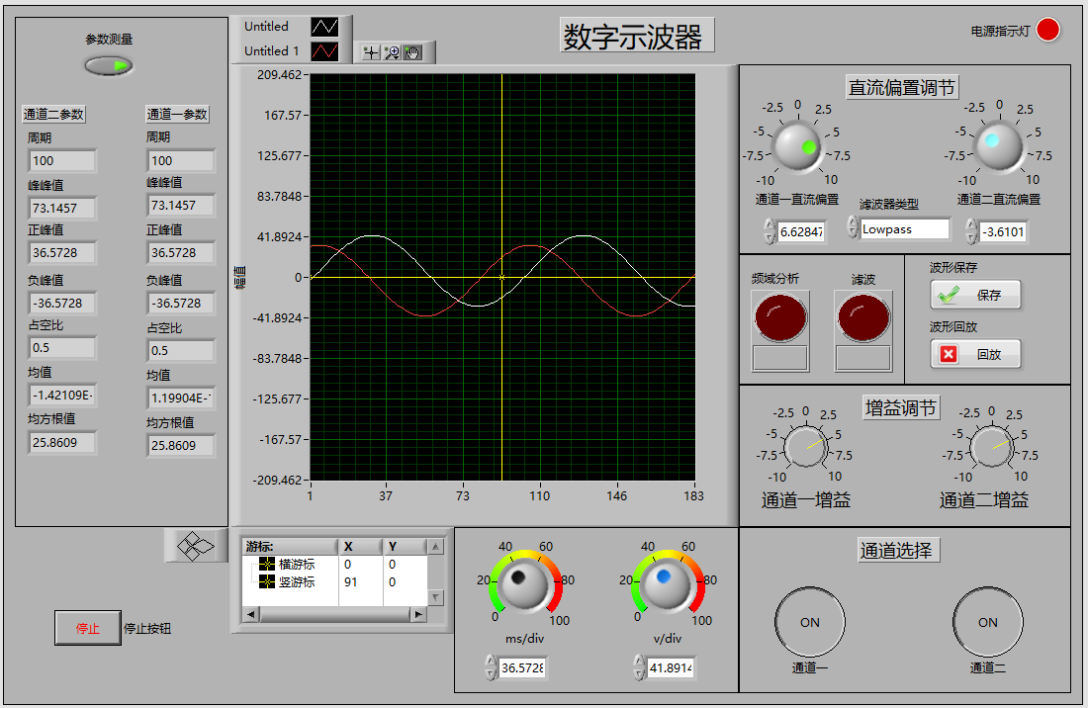Toggle the 频域分析 round button
This screenshot has height=708, width=1088.
pyautogui.click(x=780, y=317)
